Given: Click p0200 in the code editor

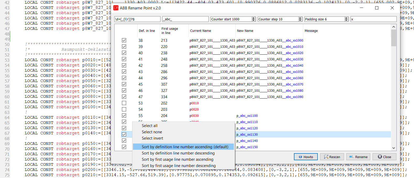Looking at the screenshot, I should (x=89, y=170).
